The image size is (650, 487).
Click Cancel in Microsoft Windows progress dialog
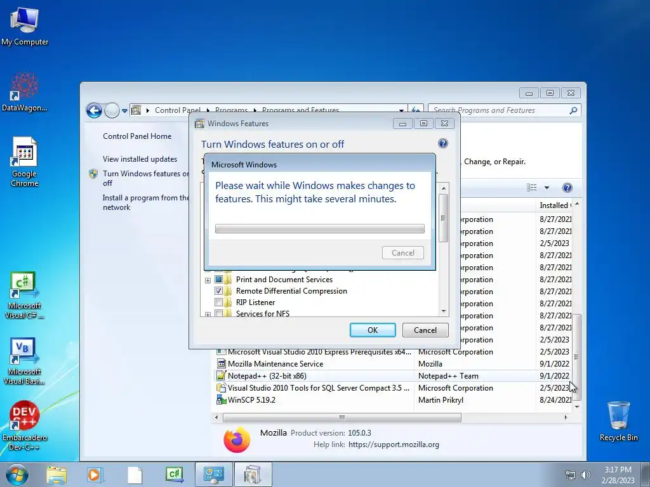pos(403,252)
